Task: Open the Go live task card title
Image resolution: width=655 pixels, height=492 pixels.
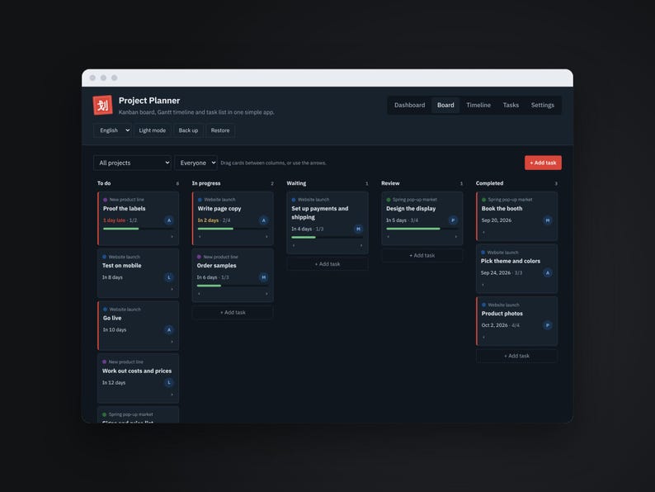Action: tap(112, 318)
